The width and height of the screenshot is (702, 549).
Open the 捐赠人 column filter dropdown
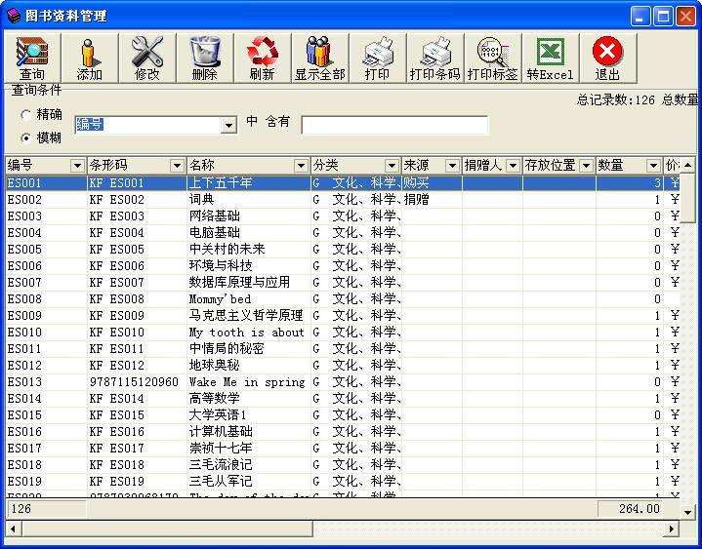coord(513,166)
